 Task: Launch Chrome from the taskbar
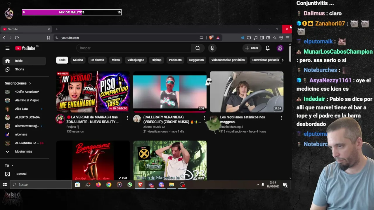click(109, 185)
